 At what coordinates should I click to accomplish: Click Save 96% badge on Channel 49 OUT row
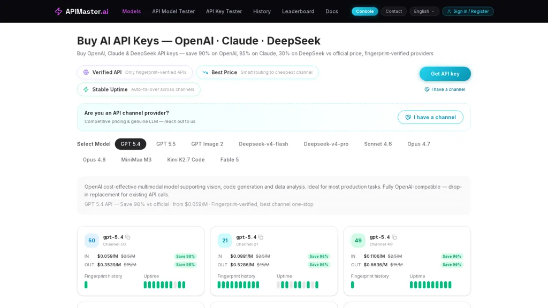point(452,265)
